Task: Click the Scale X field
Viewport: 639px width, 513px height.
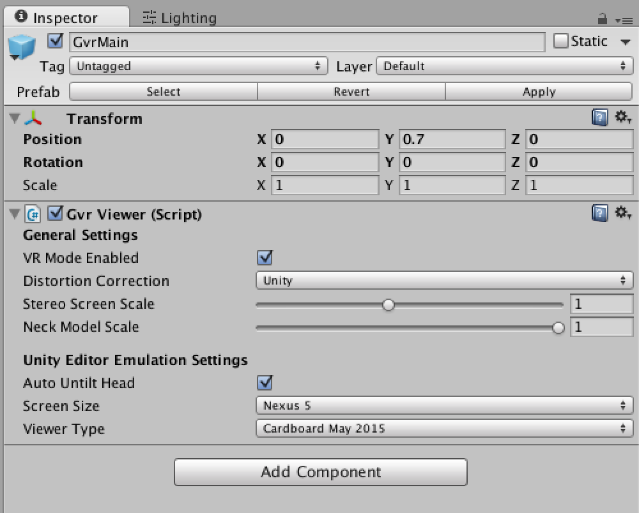Action: click(325, 185)
